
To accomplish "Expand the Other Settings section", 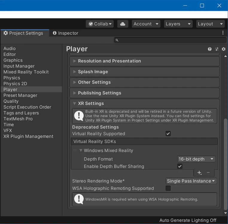I will pyautogui.click(x=145, y=82).
